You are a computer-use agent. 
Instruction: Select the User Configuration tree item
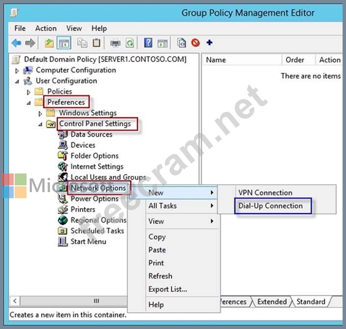click(x=66, y=81)
